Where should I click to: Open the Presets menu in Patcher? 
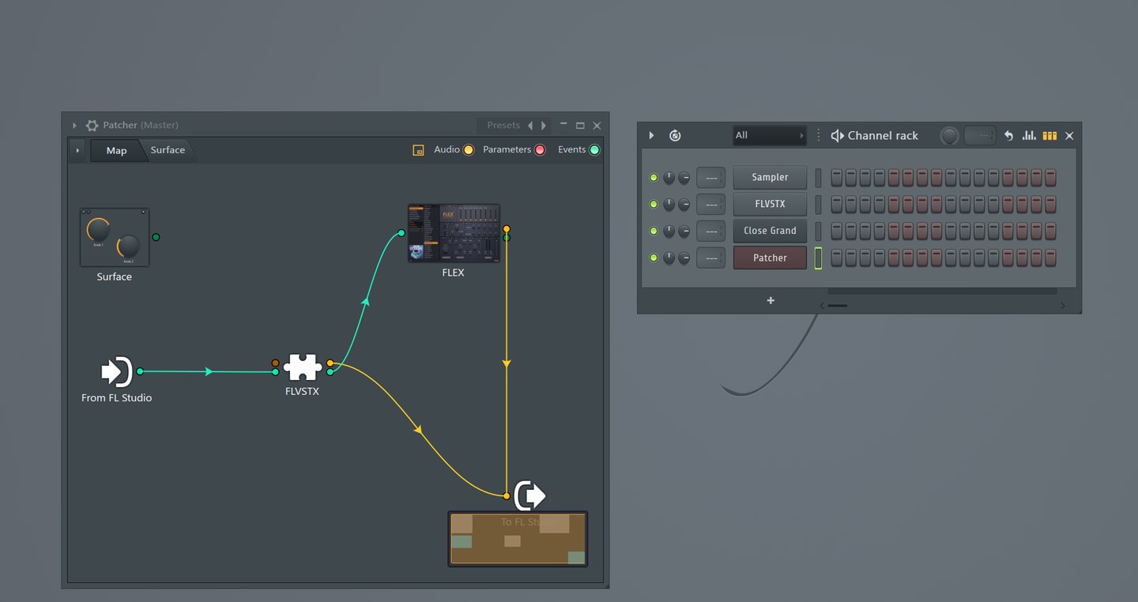503,126
